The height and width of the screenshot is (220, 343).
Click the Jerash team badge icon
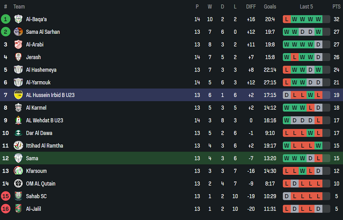pos(18,57)
